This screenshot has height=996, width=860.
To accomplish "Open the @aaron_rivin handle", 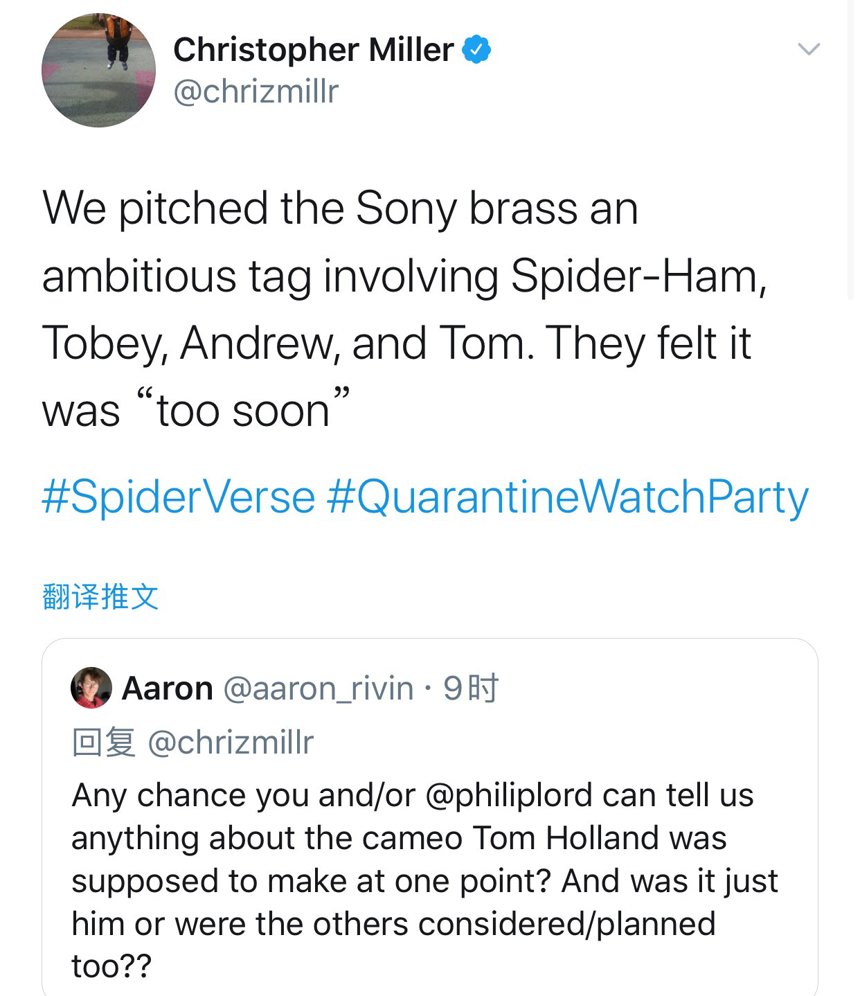I will tap(319, 688).
